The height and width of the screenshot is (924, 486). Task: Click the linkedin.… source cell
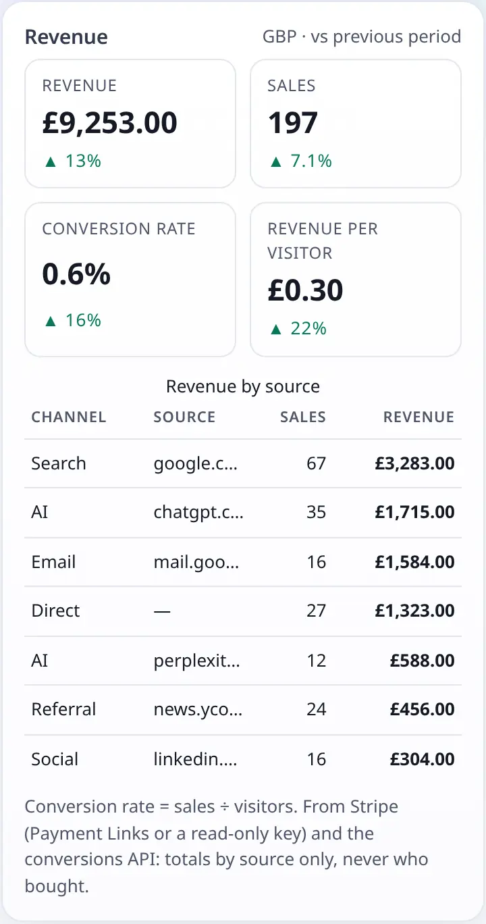tap(196, 759)
